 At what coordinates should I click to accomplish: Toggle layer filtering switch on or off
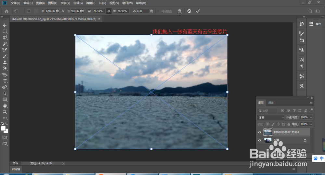[312, 110]
